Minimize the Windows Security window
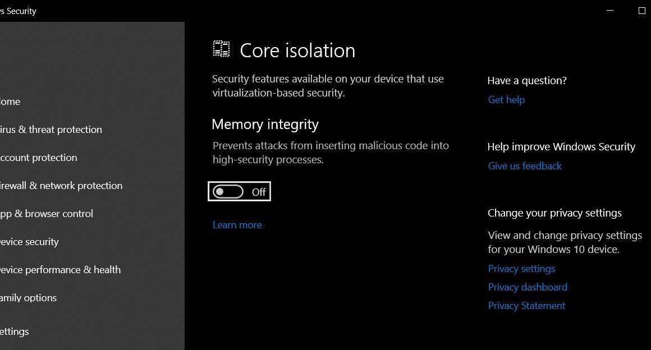Viewport: 651px width, 350px height. point(610,11)
